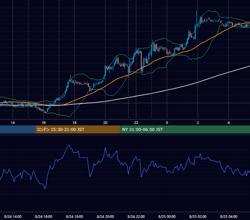Click the 20 hour tick label
Image resolution: width=250 pixels, height=220 pixels.
[105, 123]
